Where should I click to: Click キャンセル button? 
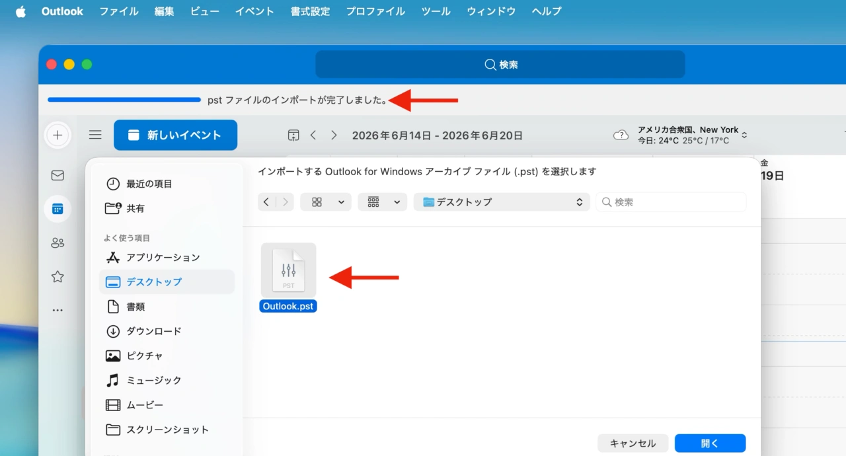[x=633, y=443]
